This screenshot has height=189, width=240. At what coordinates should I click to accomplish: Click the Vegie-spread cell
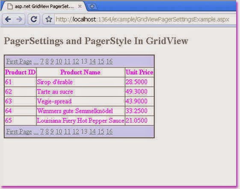point(80,101)
